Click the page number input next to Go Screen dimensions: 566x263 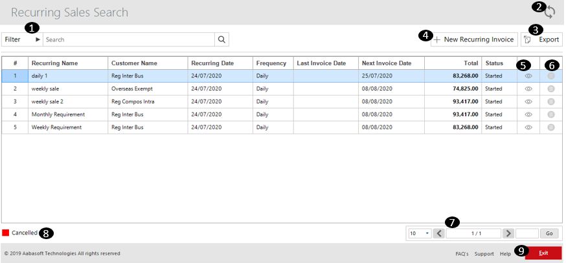[x=527, y=233]
